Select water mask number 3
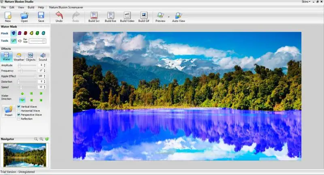 tap(25, 33)
